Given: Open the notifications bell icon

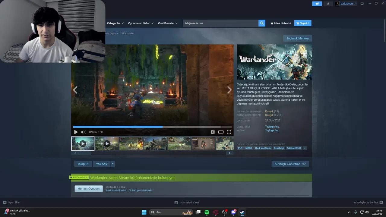Looking at the screenshot, I should point(328,4).
